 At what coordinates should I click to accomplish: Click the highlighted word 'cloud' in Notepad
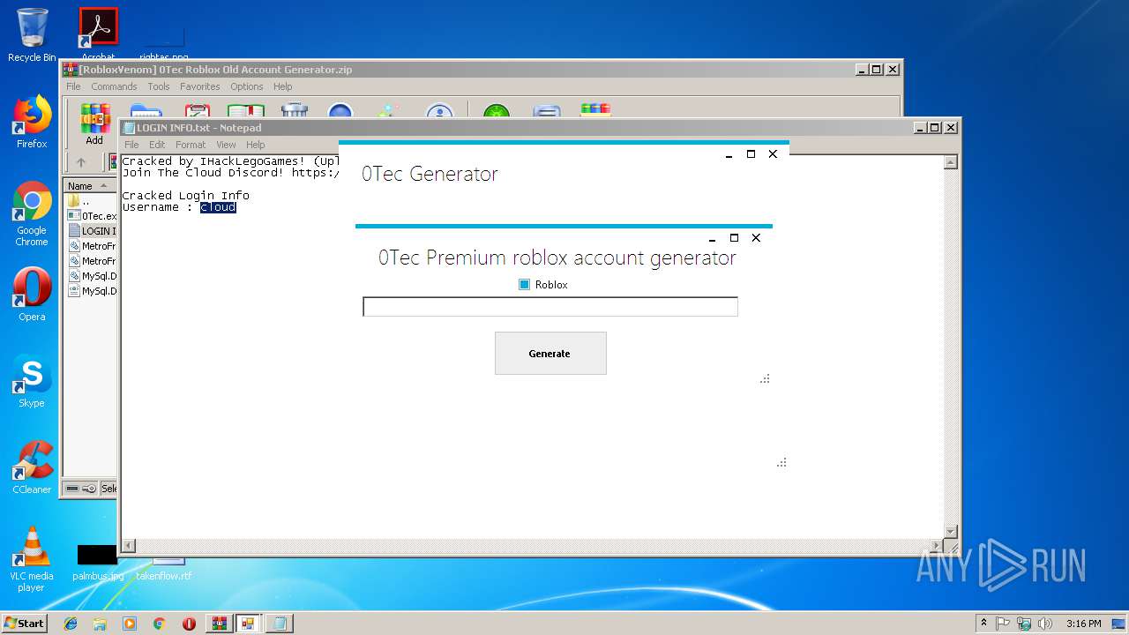218,207
